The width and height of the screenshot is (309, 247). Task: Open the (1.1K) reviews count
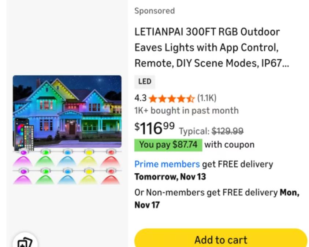pyautogui.click(x=207, y=98)
